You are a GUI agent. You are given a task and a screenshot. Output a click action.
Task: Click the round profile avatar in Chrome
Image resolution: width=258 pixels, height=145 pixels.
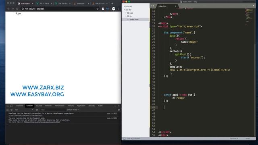click(114, 9)
